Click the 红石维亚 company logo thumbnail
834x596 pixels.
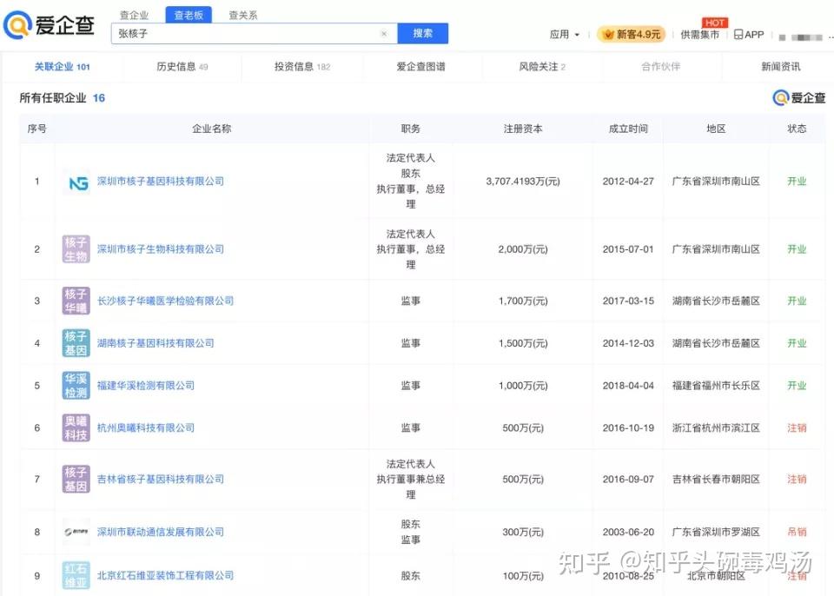76,575
